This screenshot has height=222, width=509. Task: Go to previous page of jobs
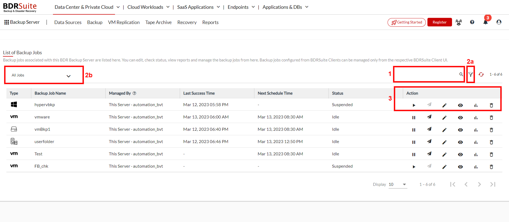[x=466, y=184]
